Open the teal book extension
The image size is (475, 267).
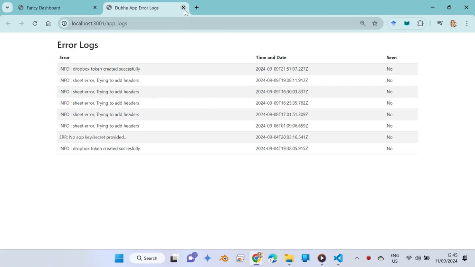tap(407, 23)
